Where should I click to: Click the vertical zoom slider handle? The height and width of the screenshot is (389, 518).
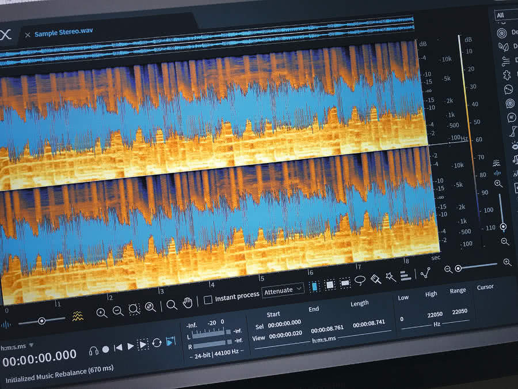click(x=503, y=226)
